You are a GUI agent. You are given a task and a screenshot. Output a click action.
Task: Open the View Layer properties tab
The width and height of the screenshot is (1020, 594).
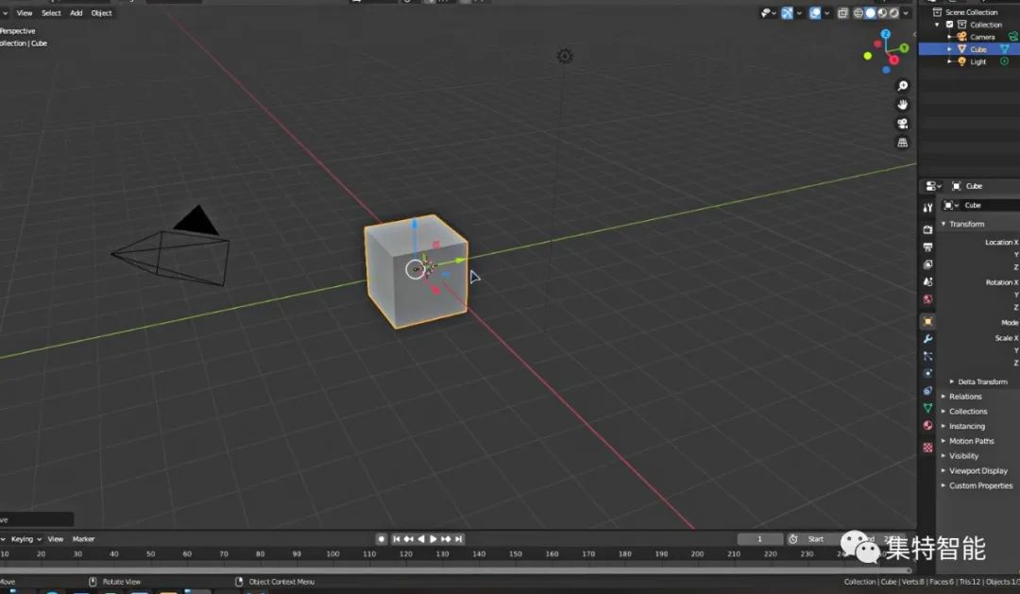(x=927, y=264)
